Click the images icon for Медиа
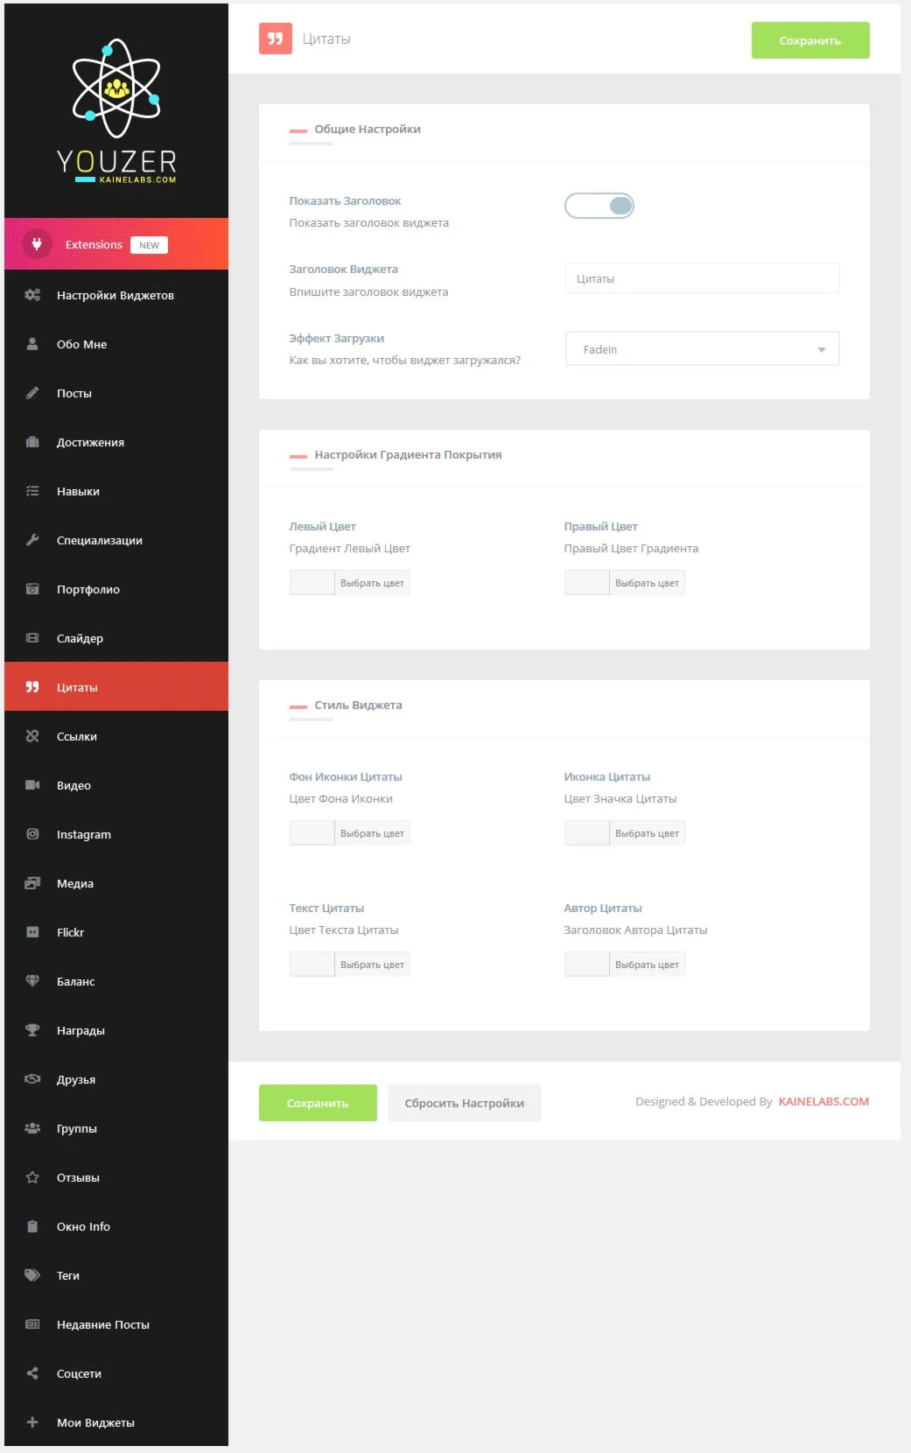Viewport: 911px width, 1453px height. [x=32, y=883]
